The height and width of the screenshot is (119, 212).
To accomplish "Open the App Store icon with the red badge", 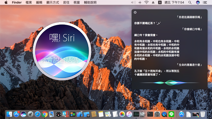I will coord(16,114).
